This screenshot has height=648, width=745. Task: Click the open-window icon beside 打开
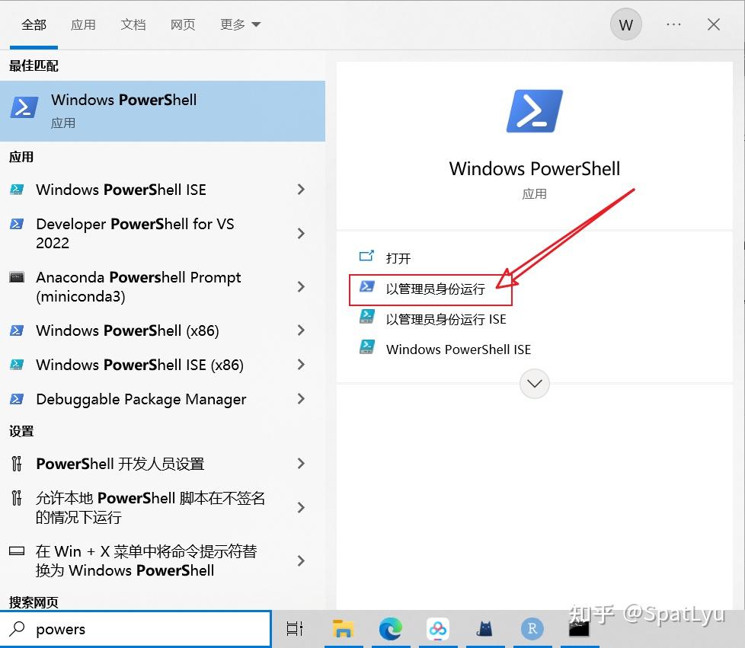click(x=366, y=256)
